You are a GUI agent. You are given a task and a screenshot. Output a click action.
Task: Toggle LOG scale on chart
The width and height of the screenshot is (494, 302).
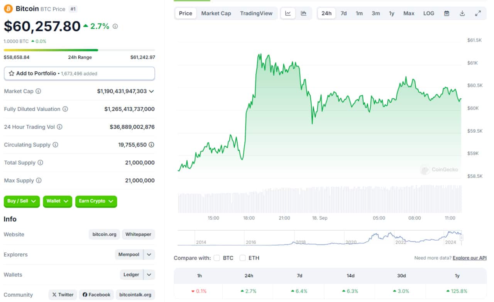pos(429,13)
